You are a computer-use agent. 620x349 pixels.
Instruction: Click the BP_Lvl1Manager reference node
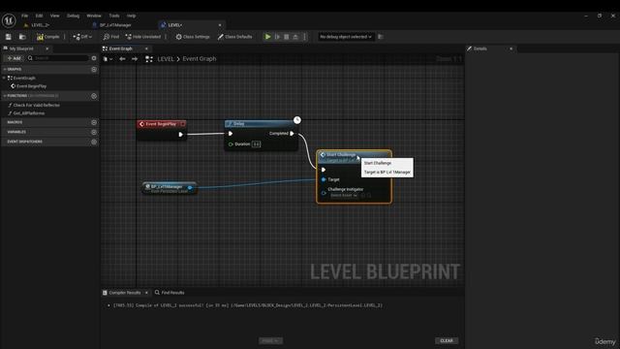[x=169, y=188]
